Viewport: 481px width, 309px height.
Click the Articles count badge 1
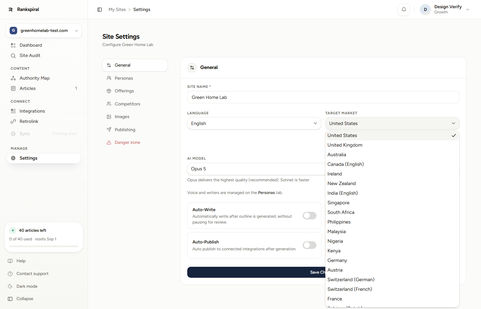76,89
